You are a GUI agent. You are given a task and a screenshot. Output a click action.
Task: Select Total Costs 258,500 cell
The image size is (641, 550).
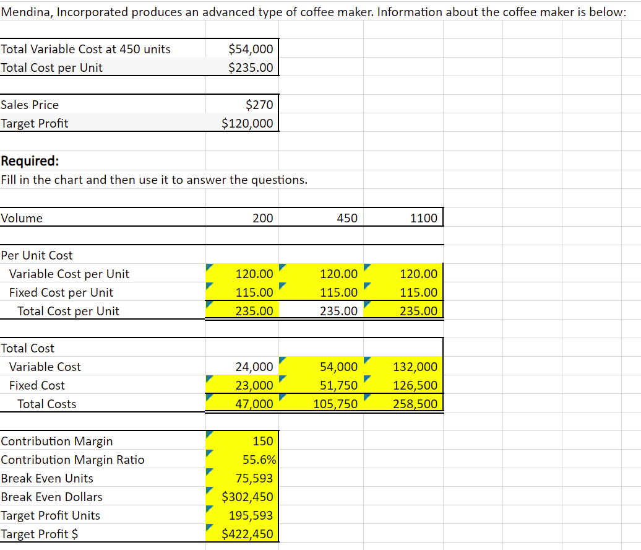point(403,403)
